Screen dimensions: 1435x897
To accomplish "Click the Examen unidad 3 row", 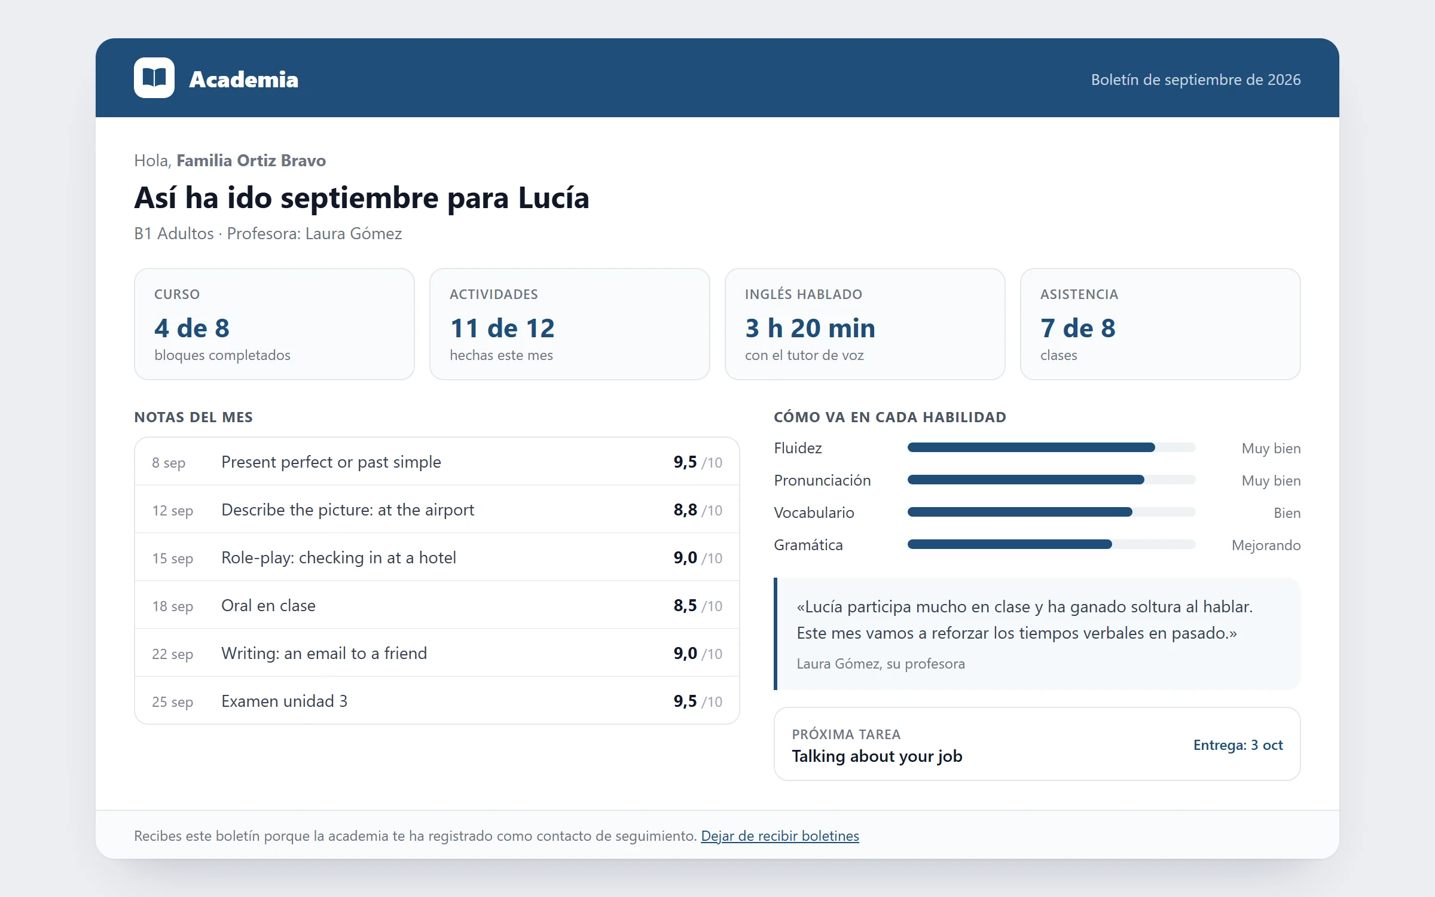I will click(437, 701).
